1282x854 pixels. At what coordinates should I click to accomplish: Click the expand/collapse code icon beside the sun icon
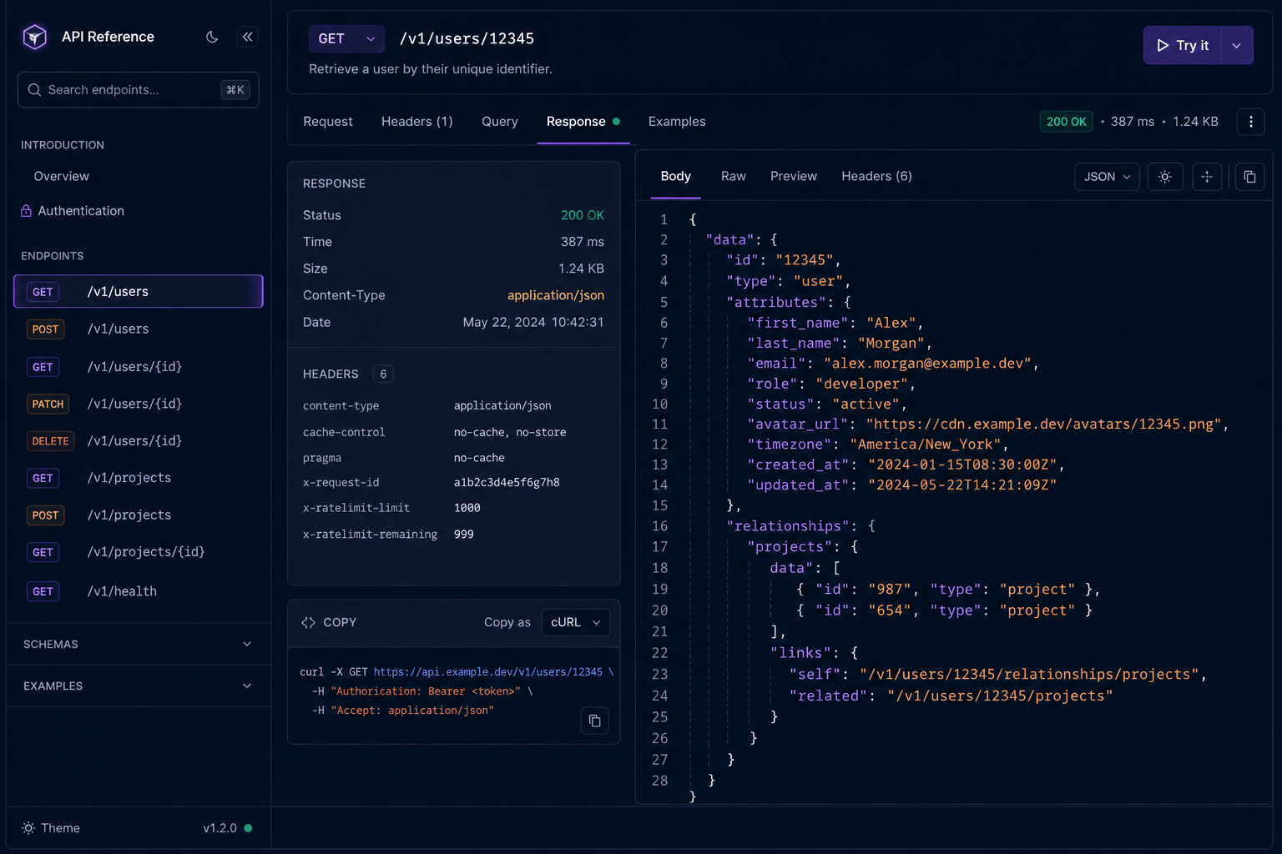[x=1207, y=177]
